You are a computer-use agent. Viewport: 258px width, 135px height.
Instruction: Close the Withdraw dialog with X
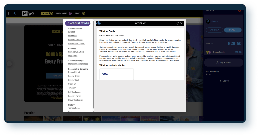[181, 23]
